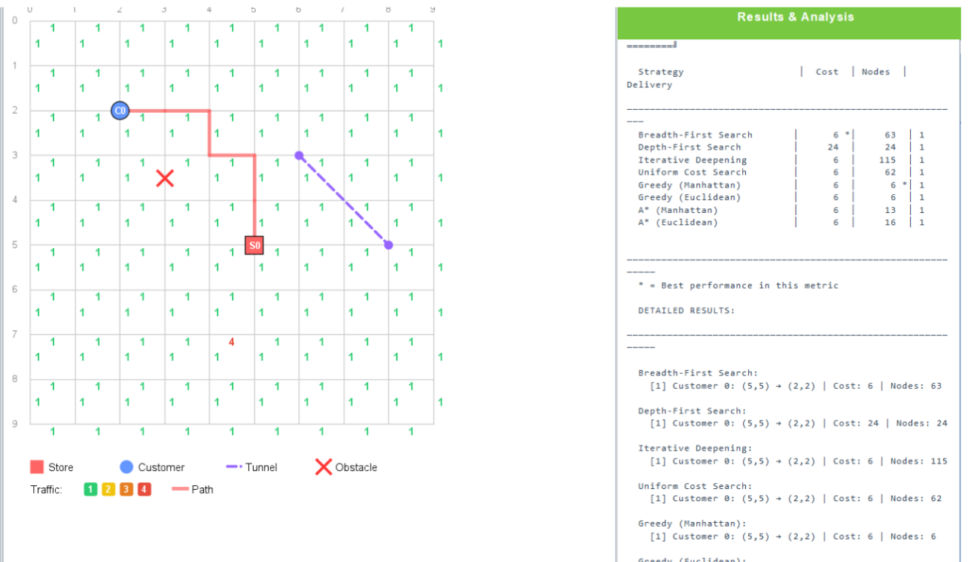Click the Depth-First Search table row
This screenshot has width=977, height=562.
(781, 147)
